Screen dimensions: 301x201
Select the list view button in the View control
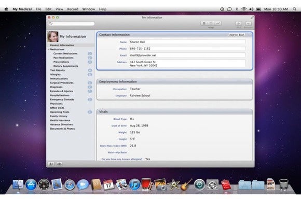(211, 23)
